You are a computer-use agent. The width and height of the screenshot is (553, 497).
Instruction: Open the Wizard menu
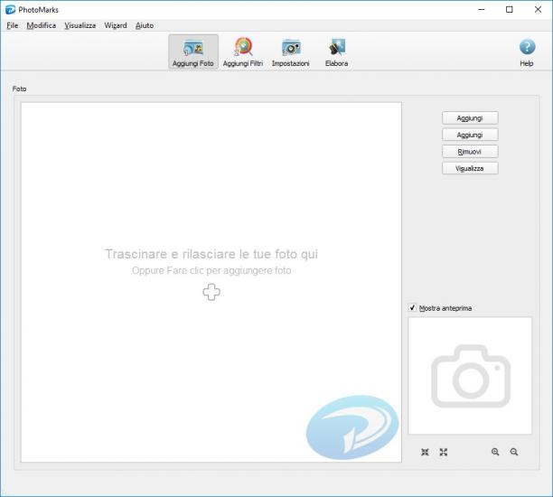point(116,25)
